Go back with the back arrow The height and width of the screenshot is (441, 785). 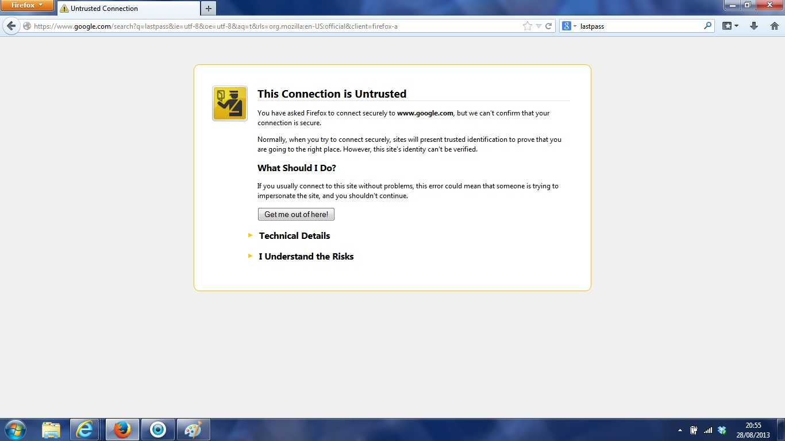11,26
